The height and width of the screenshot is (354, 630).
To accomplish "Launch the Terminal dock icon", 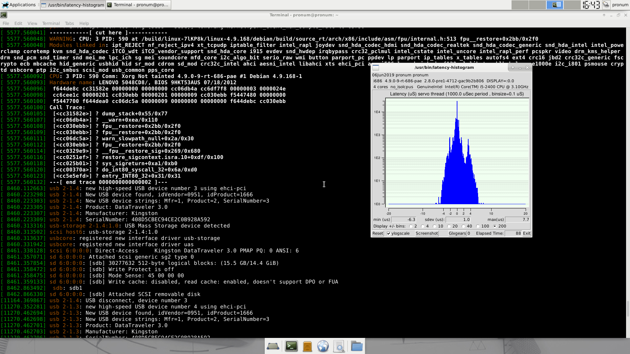I will click(x=291, y=346).
